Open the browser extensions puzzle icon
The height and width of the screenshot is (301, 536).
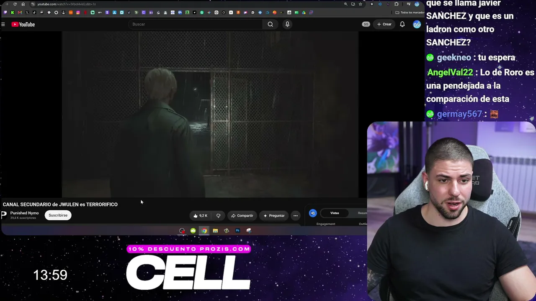397,4
